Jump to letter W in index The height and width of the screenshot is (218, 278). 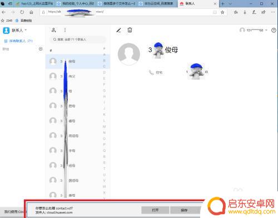tap(105, 186)
